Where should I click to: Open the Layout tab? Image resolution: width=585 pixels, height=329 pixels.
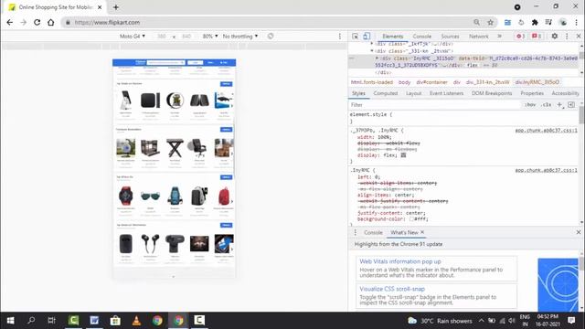coord(413,93)
